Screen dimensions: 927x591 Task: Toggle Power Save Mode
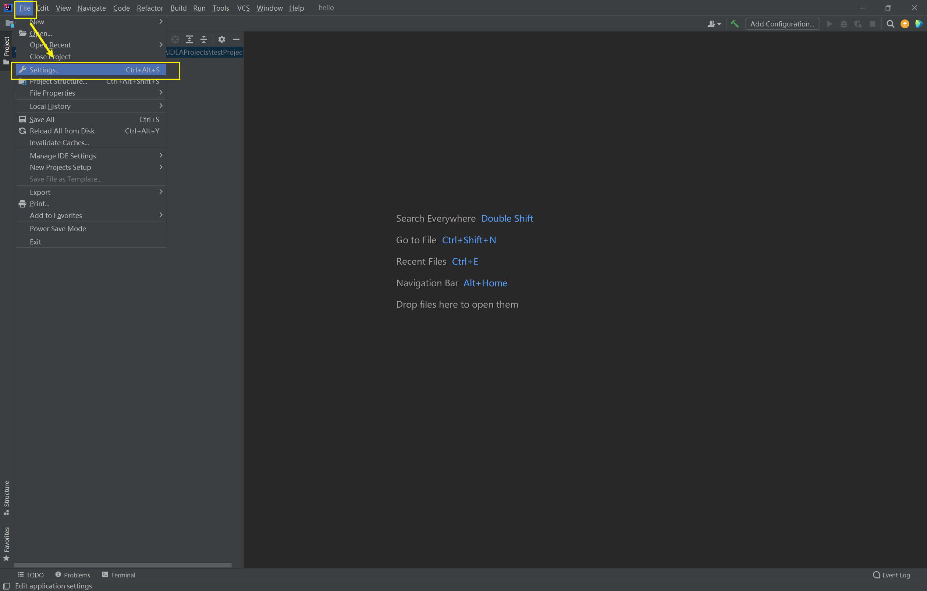[58, 228]
